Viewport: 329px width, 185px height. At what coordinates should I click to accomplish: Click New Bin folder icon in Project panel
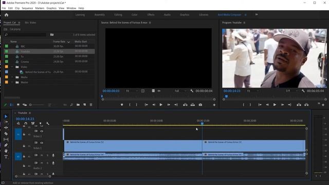coord(78,105)
